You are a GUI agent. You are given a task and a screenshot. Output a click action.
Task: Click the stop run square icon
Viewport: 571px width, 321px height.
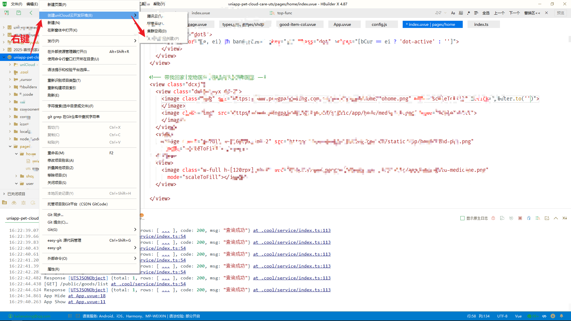520,218
